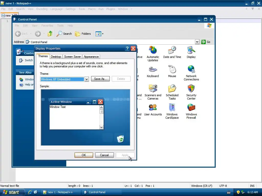Click OK in Display Properties
This screenshot has height=196, width=262.
pos(84,155)
